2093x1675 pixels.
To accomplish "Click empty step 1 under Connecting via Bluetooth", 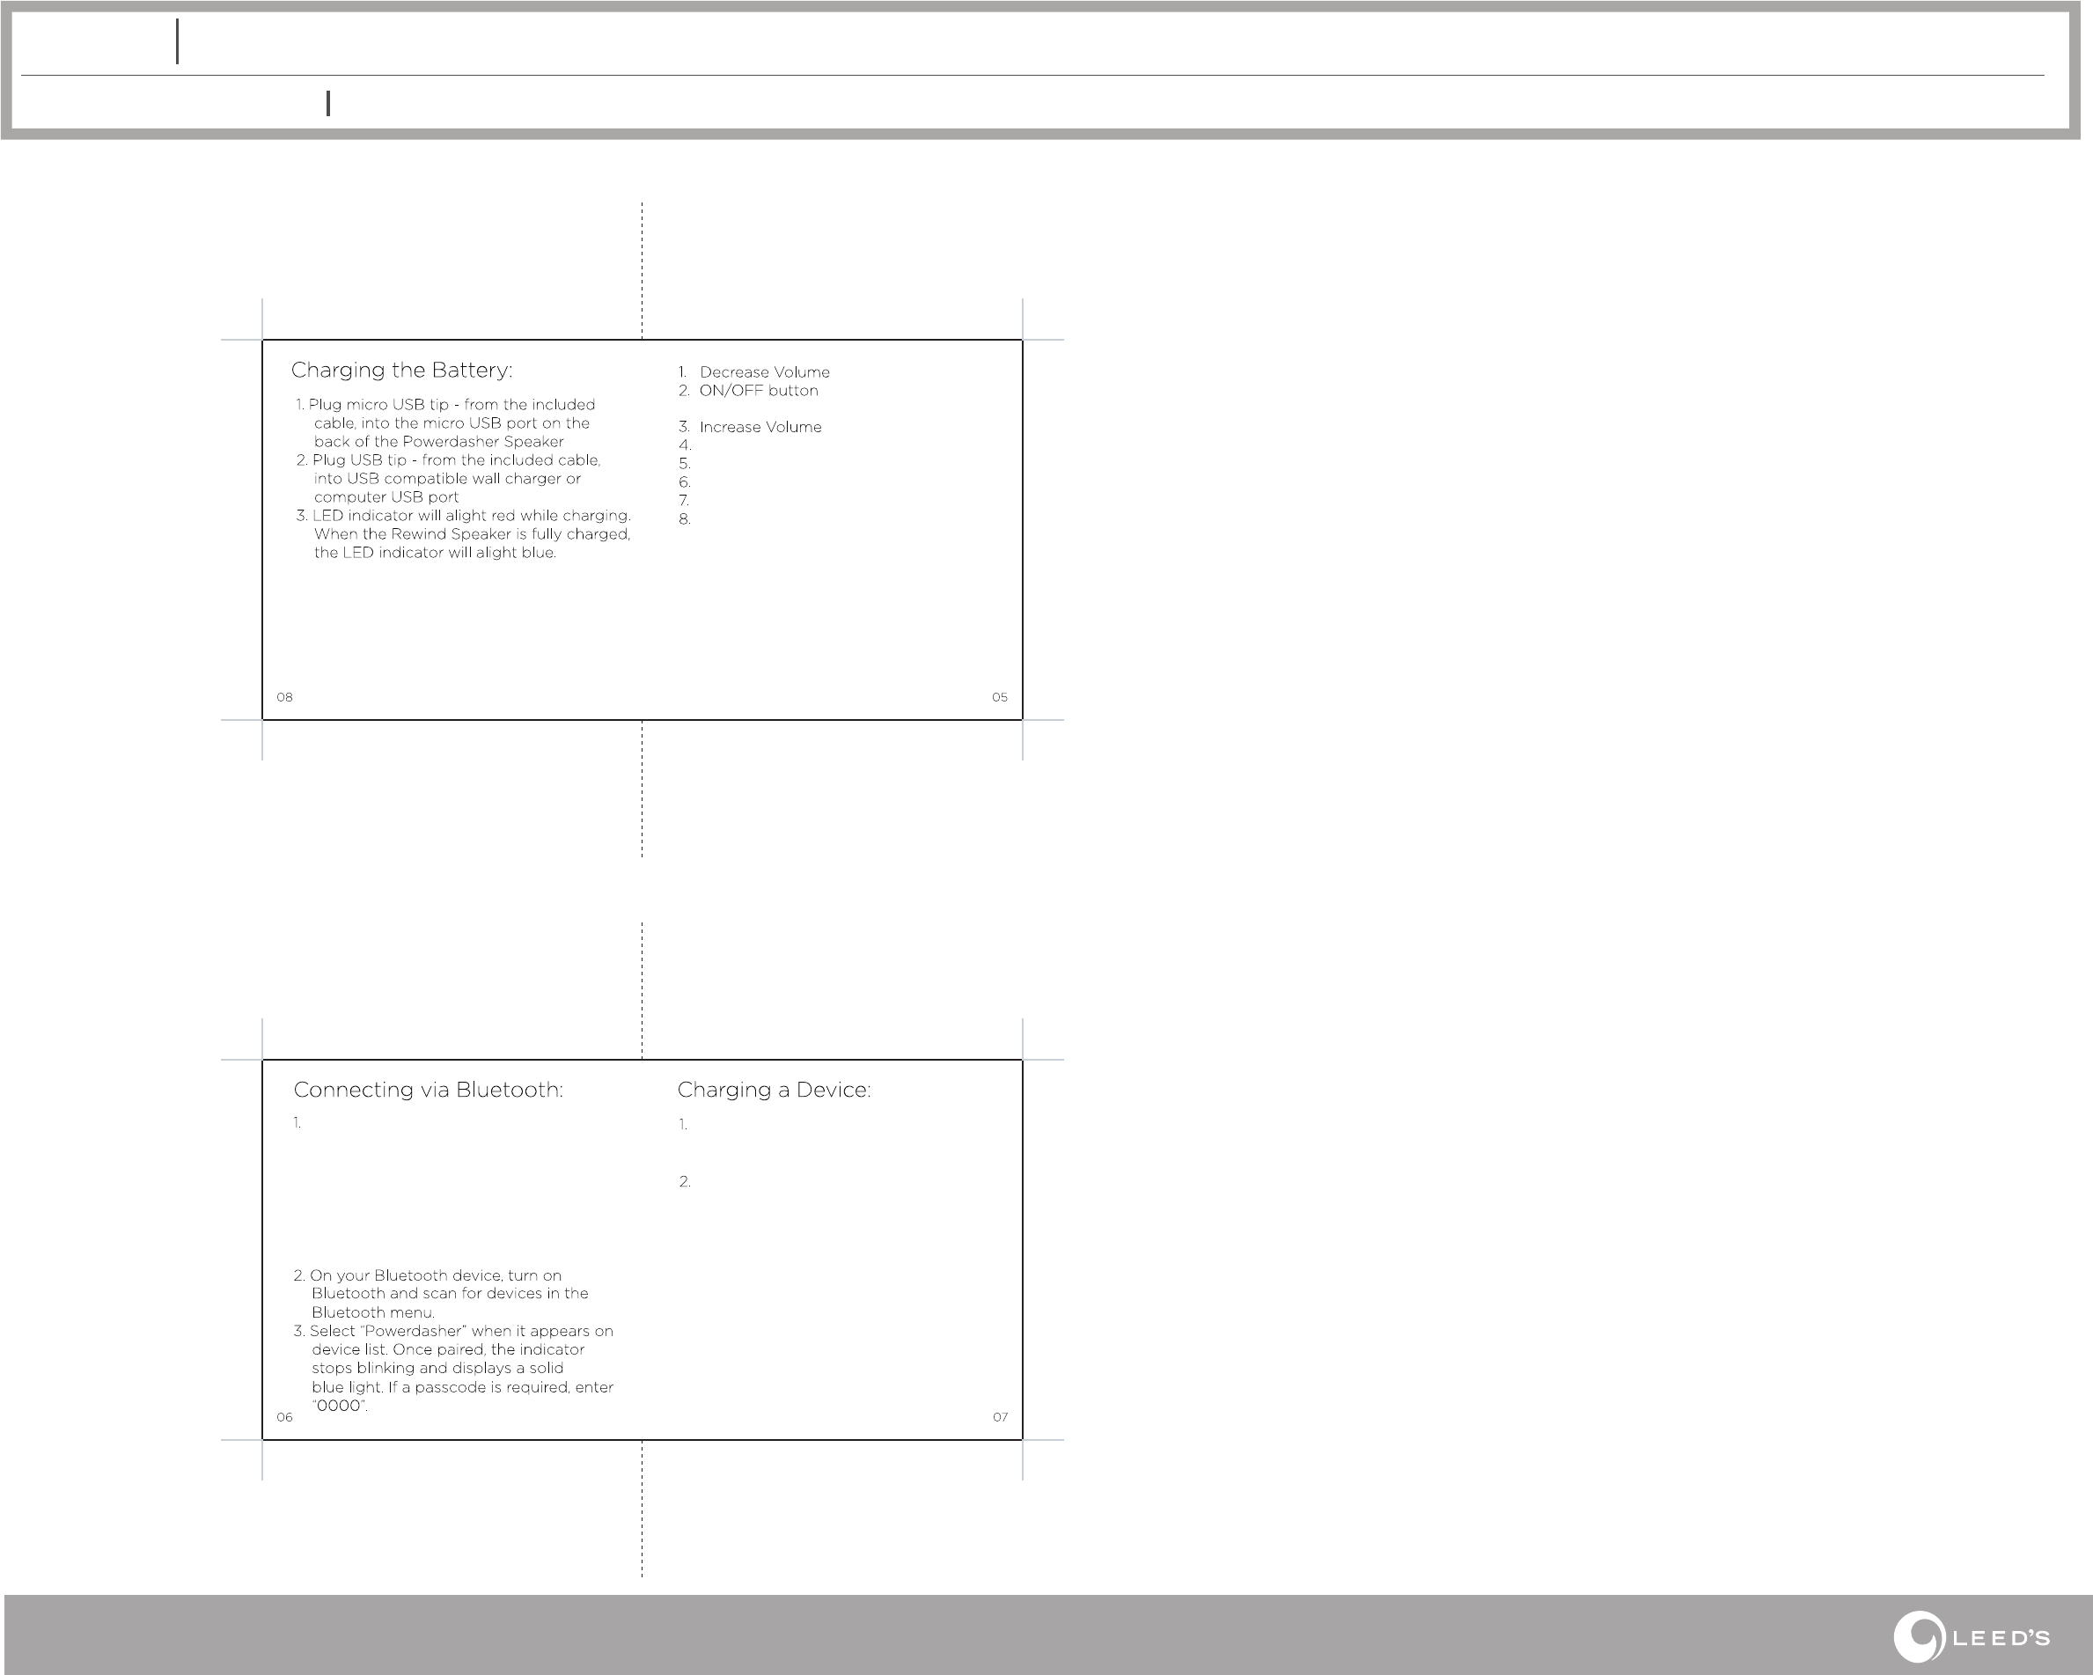I will [x=297, y=1122].
